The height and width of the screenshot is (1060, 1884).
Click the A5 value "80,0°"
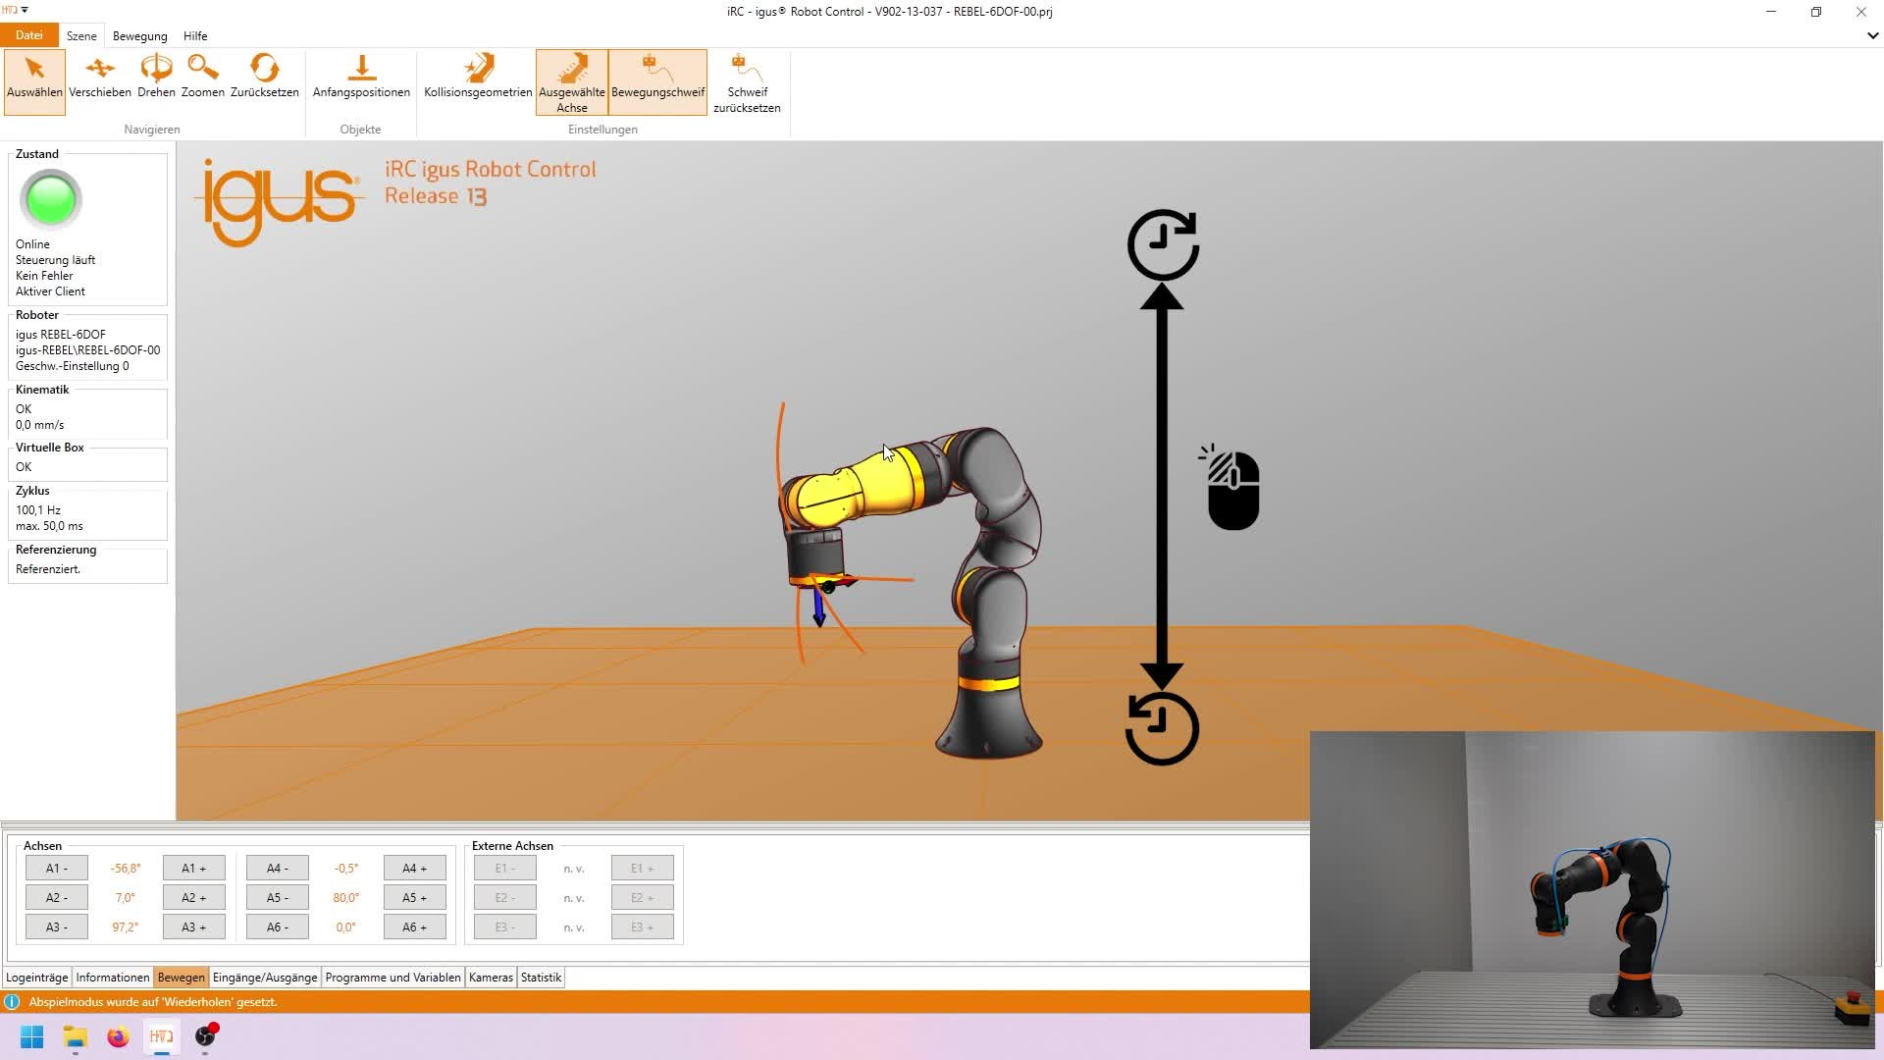[346, 898]
